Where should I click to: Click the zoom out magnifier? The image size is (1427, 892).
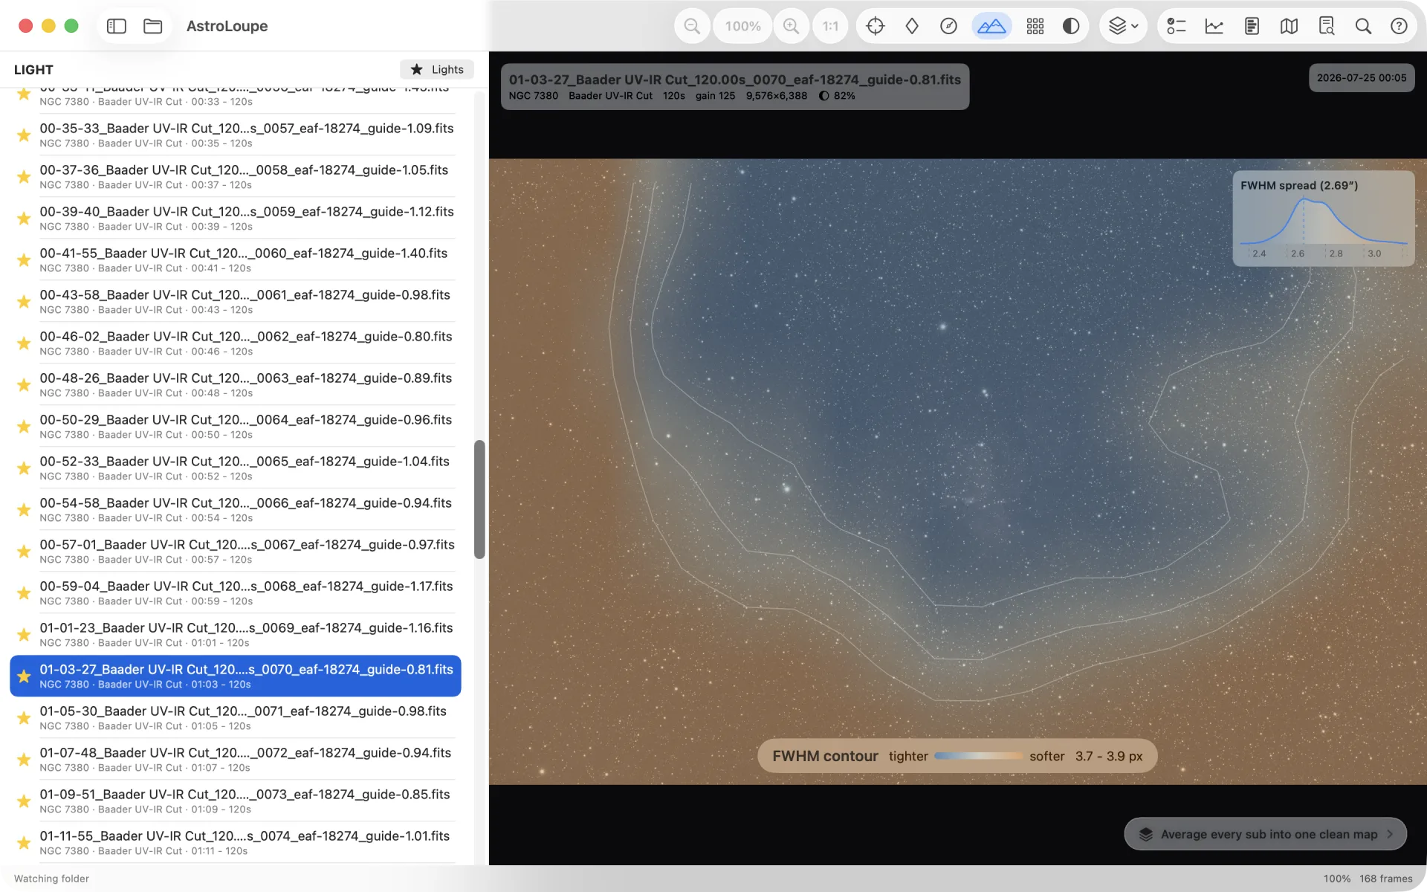[692, 26]
